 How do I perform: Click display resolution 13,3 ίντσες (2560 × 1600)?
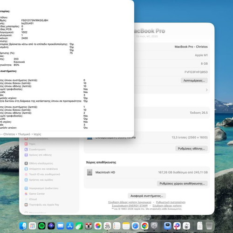pos(190,137)
